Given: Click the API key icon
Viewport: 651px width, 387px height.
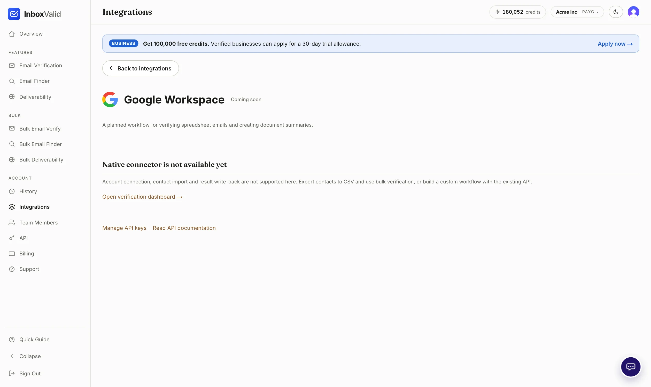Looking at the screenshot, I should (12, 238).
